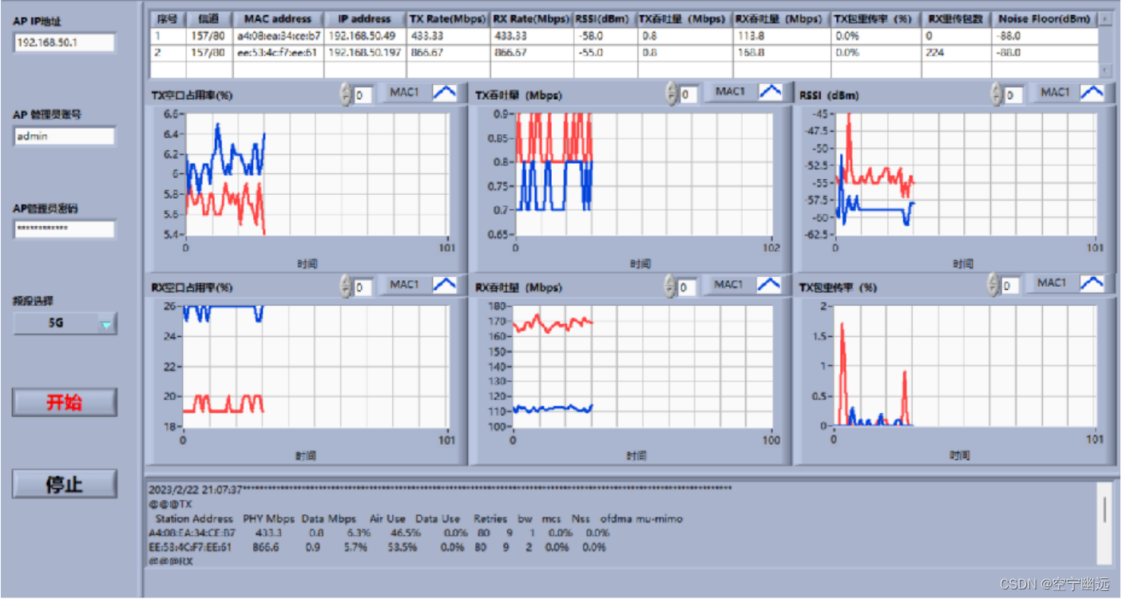
Task: Click the MAC1 plot line icon in the TX空口占用率 chart
Action: [445, 93]
